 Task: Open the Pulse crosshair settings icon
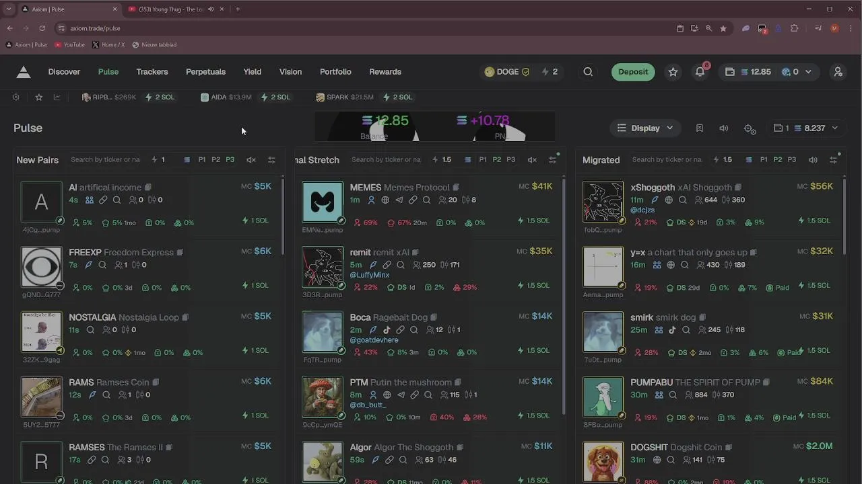750,128
